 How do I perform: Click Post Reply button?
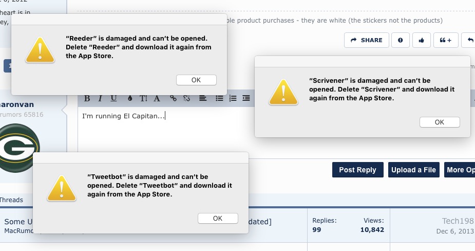(357, 170)
